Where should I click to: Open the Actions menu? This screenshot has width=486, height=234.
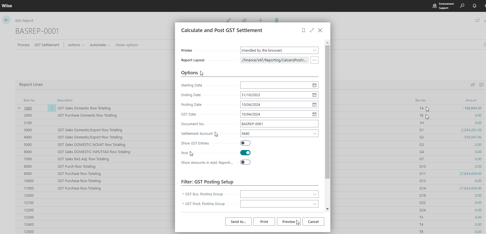click(76, 45)
